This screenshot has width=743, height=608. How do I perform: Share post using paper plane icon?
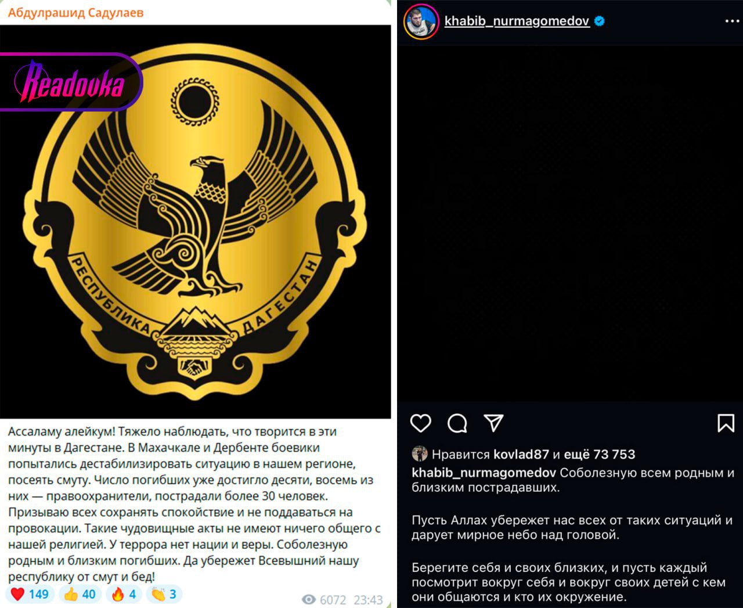[x=493, y=423]
